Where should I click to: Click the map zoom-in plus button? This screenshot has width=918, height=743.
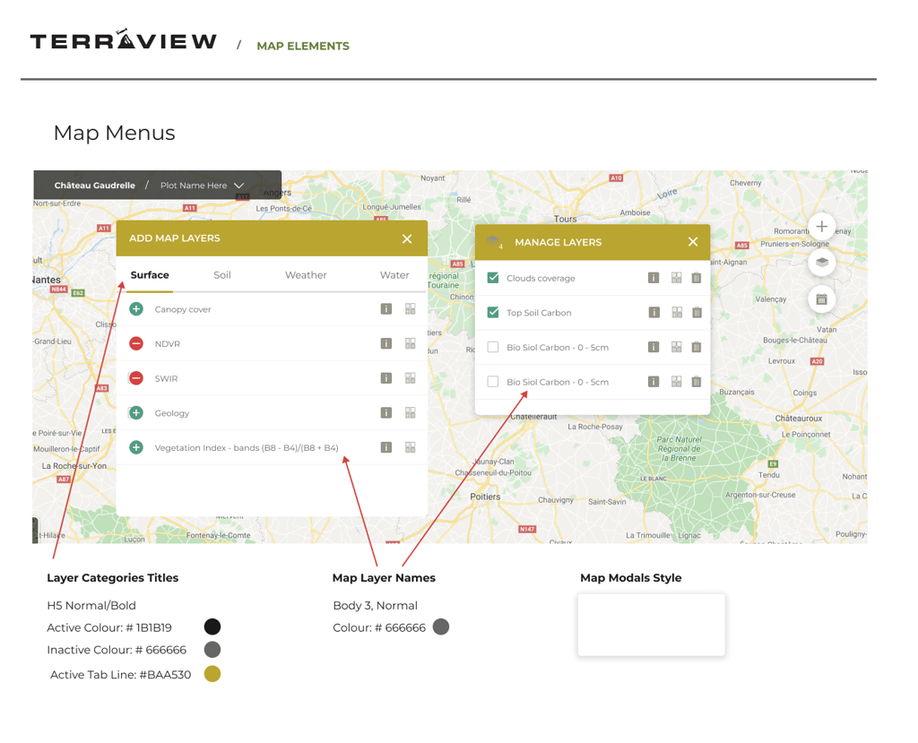coord(822,226)
